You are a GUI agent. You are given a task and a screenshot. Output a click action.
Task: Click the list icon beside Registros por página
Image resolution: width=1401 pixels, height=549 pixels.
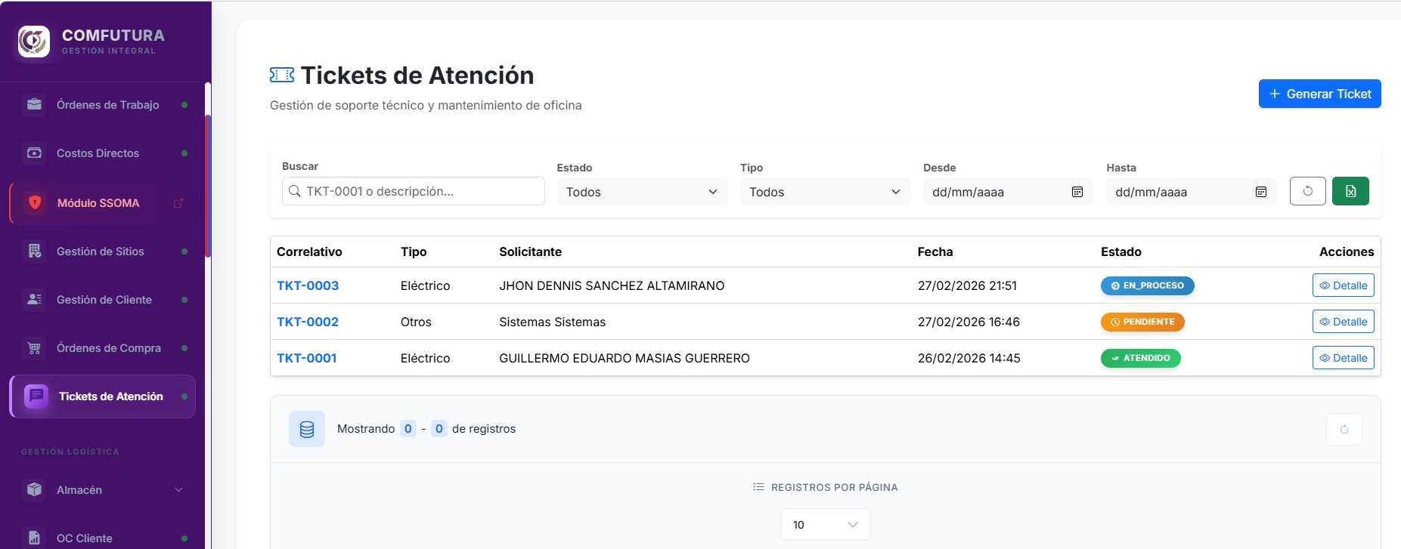758,487
